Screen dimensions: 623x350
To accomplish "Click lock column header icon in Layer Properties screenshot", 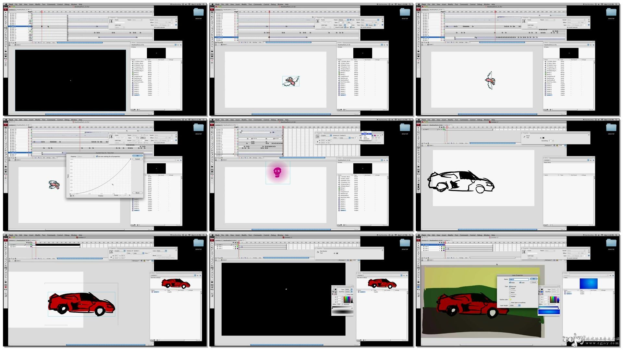I will click(x=442, y=242).
